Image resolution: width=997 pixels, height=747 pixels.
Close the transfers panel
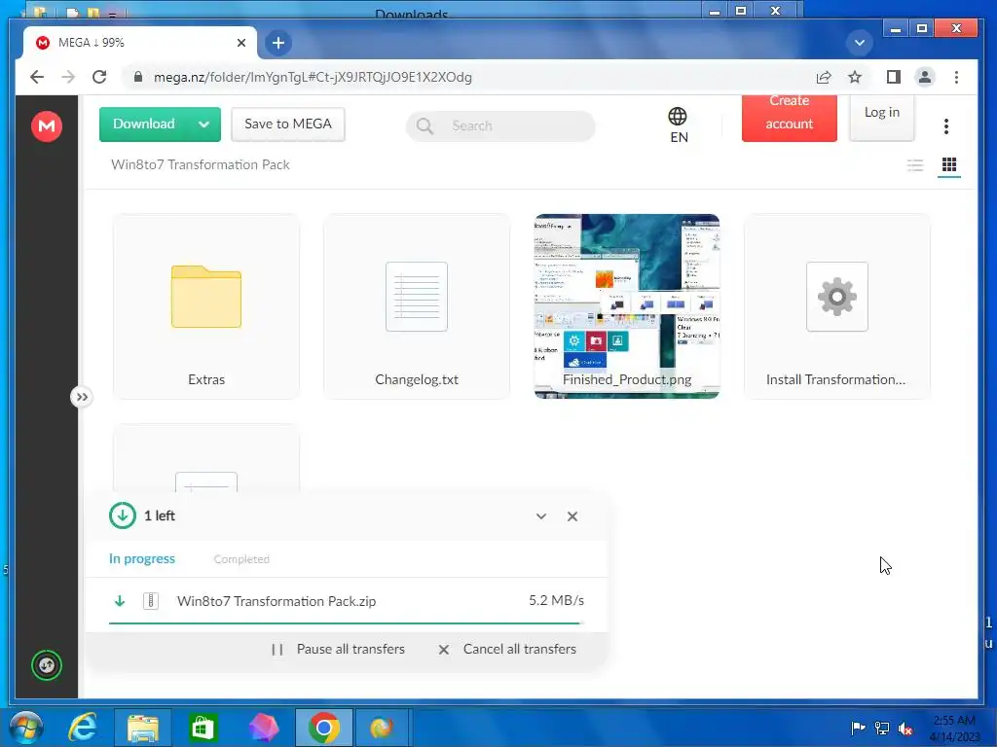tap(572, 516)
